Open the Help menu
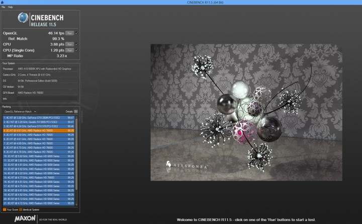This screenshot has height=224, width=362. click(x=10, y=7)
